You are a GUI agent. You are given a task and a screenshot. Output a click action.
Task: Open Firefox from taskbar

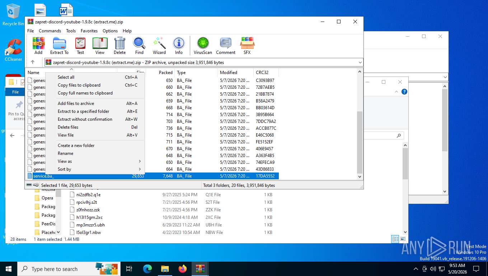coord(183,269)
